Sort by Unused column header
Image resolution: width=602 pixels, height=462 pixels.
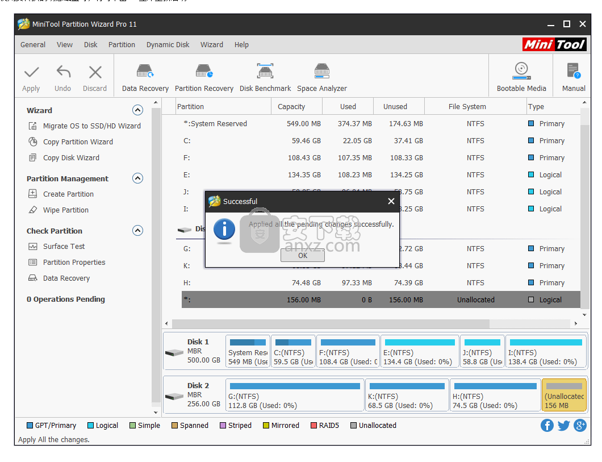tap(399, 106)
